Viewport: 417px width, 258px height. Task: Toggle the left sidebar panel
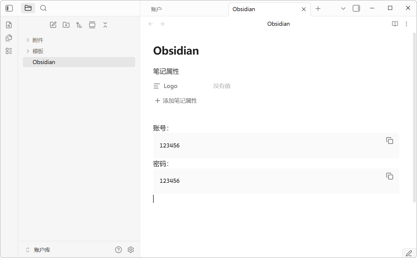click(x=9, y=8)
